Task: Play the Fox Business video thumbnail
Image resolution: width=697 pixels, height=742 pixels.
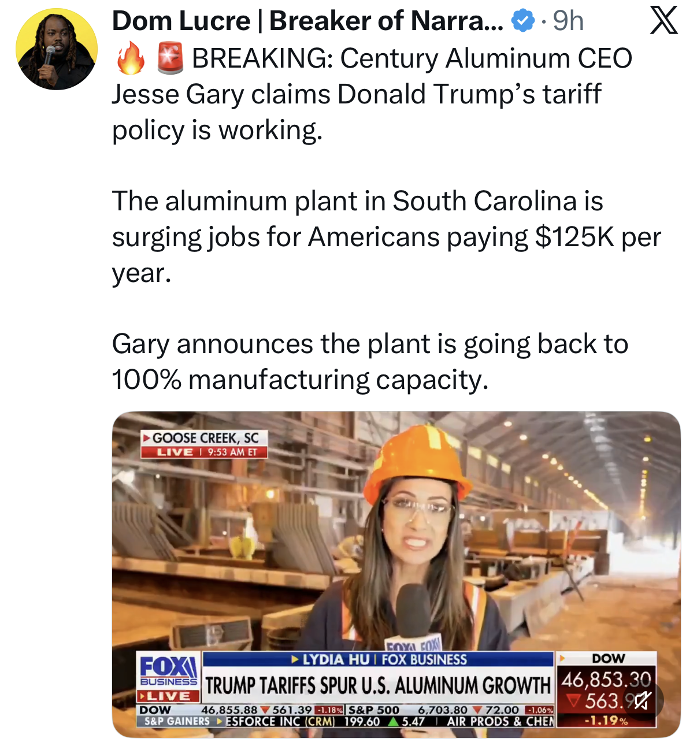Action: [396, 574]
